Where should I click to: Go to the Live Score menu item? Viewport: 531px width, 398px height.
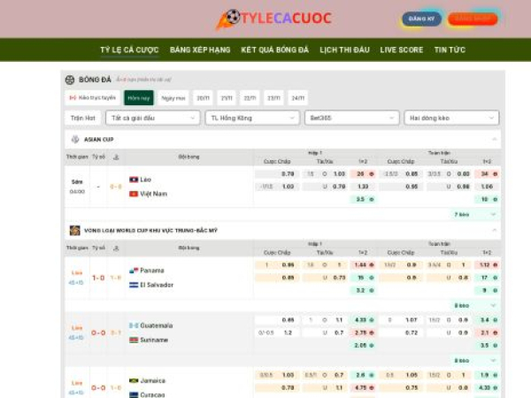(x=402, y=50)
